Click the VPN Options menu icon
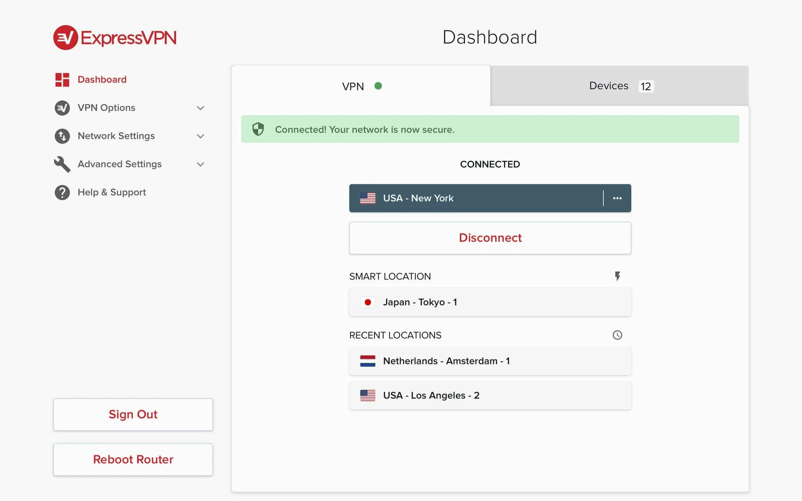This screenshot has height=501, width=802. coord(62,107)
